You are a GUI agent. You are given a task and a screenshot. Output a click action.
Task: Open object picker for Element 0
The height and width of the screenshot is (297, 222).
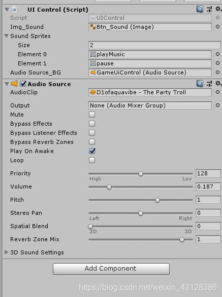tap(217, 54)
